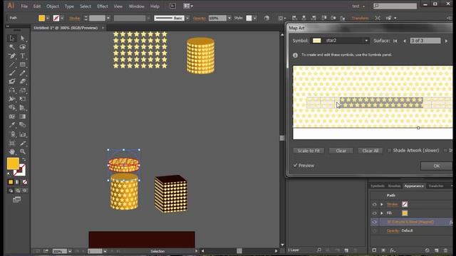The width and height of the screenshot is (456, 256).
Task: Select the Blend tool
Action: pyautogui.click(x=22, y=125)
